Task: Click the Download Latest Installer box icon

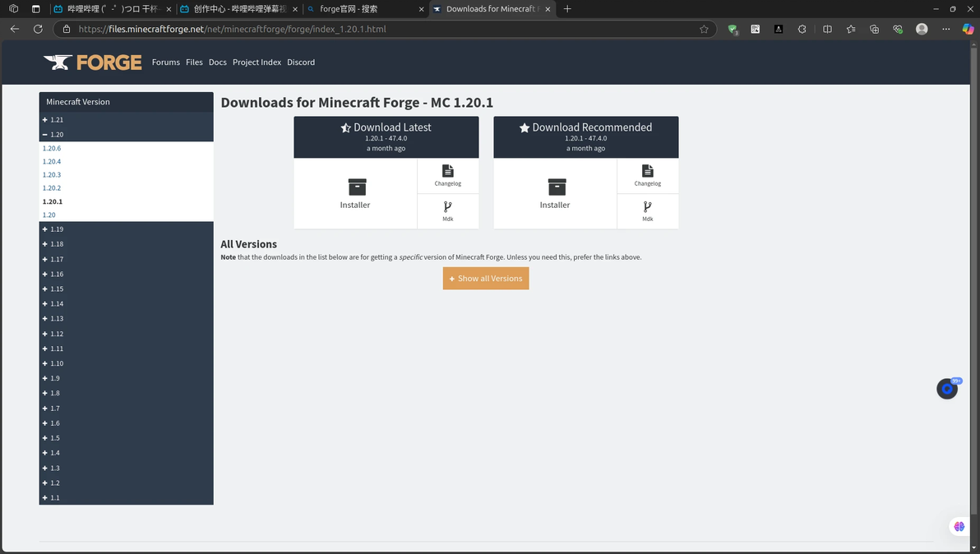Action: click(x=357, y=187)
